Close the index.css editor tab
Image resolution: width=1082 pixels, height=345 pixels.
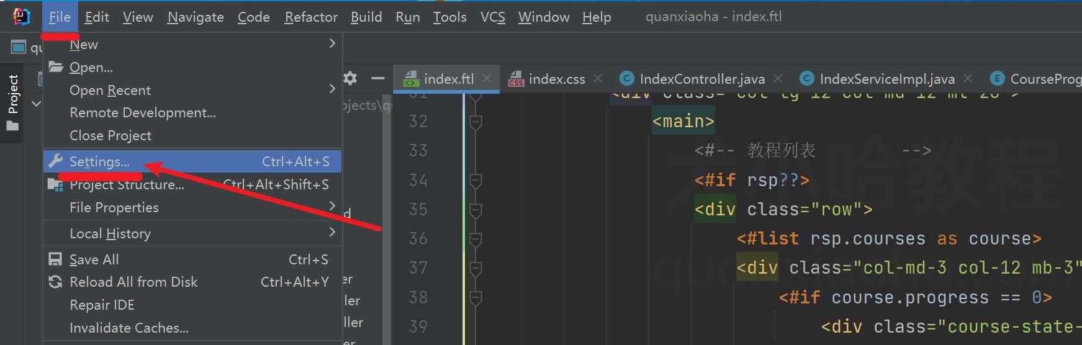pos(598,78)
